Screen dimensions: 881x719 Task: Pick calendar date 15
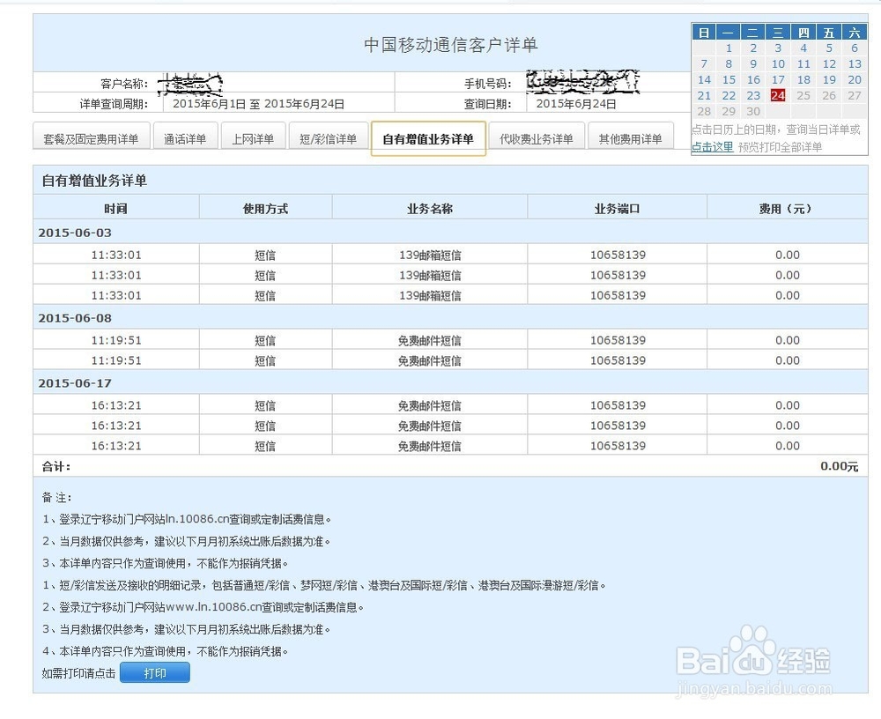[729, 80]
